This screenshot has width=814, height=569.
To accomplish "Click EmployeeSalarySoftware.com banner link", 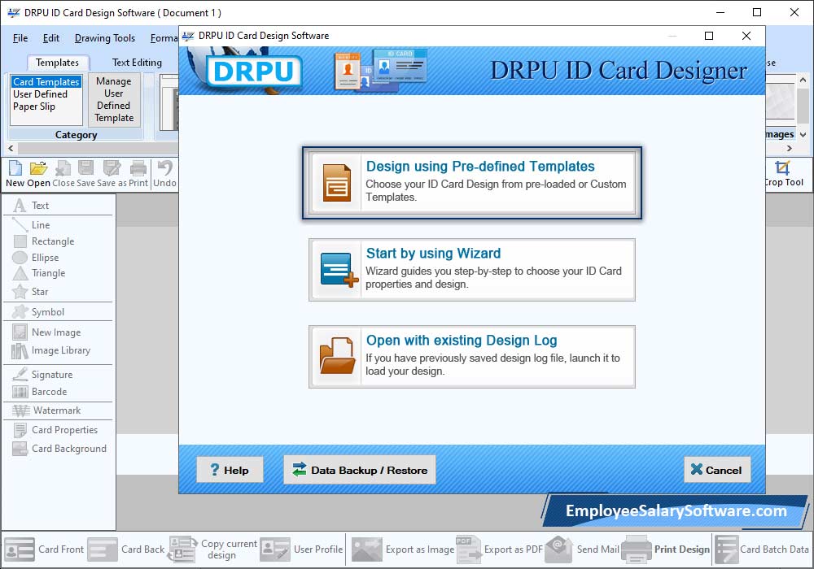I will pyautogui.click(x=676, y=511).
